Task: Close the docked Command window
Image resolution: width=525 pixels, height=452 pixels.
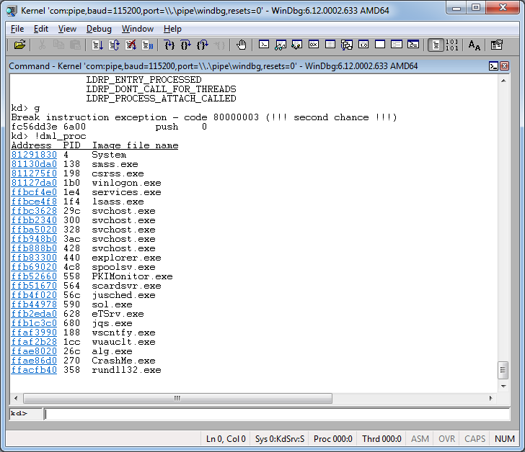Action: (504, 66)
